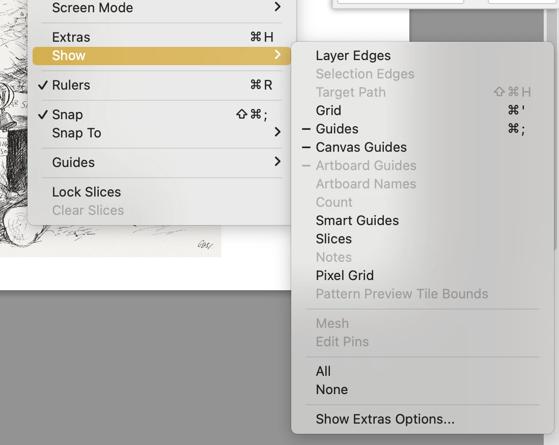This screenshot has width=559, height=445.
Task: Open Show Extras Options dialog
Action: click(x=385, y=419)
